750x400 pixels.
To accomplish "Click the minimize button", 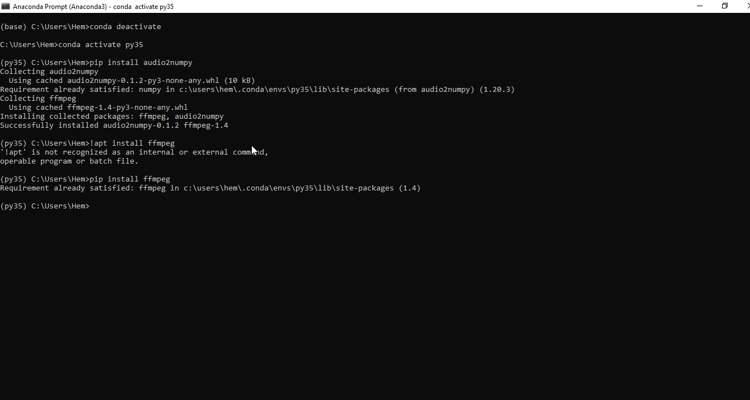I will [699, 6].
